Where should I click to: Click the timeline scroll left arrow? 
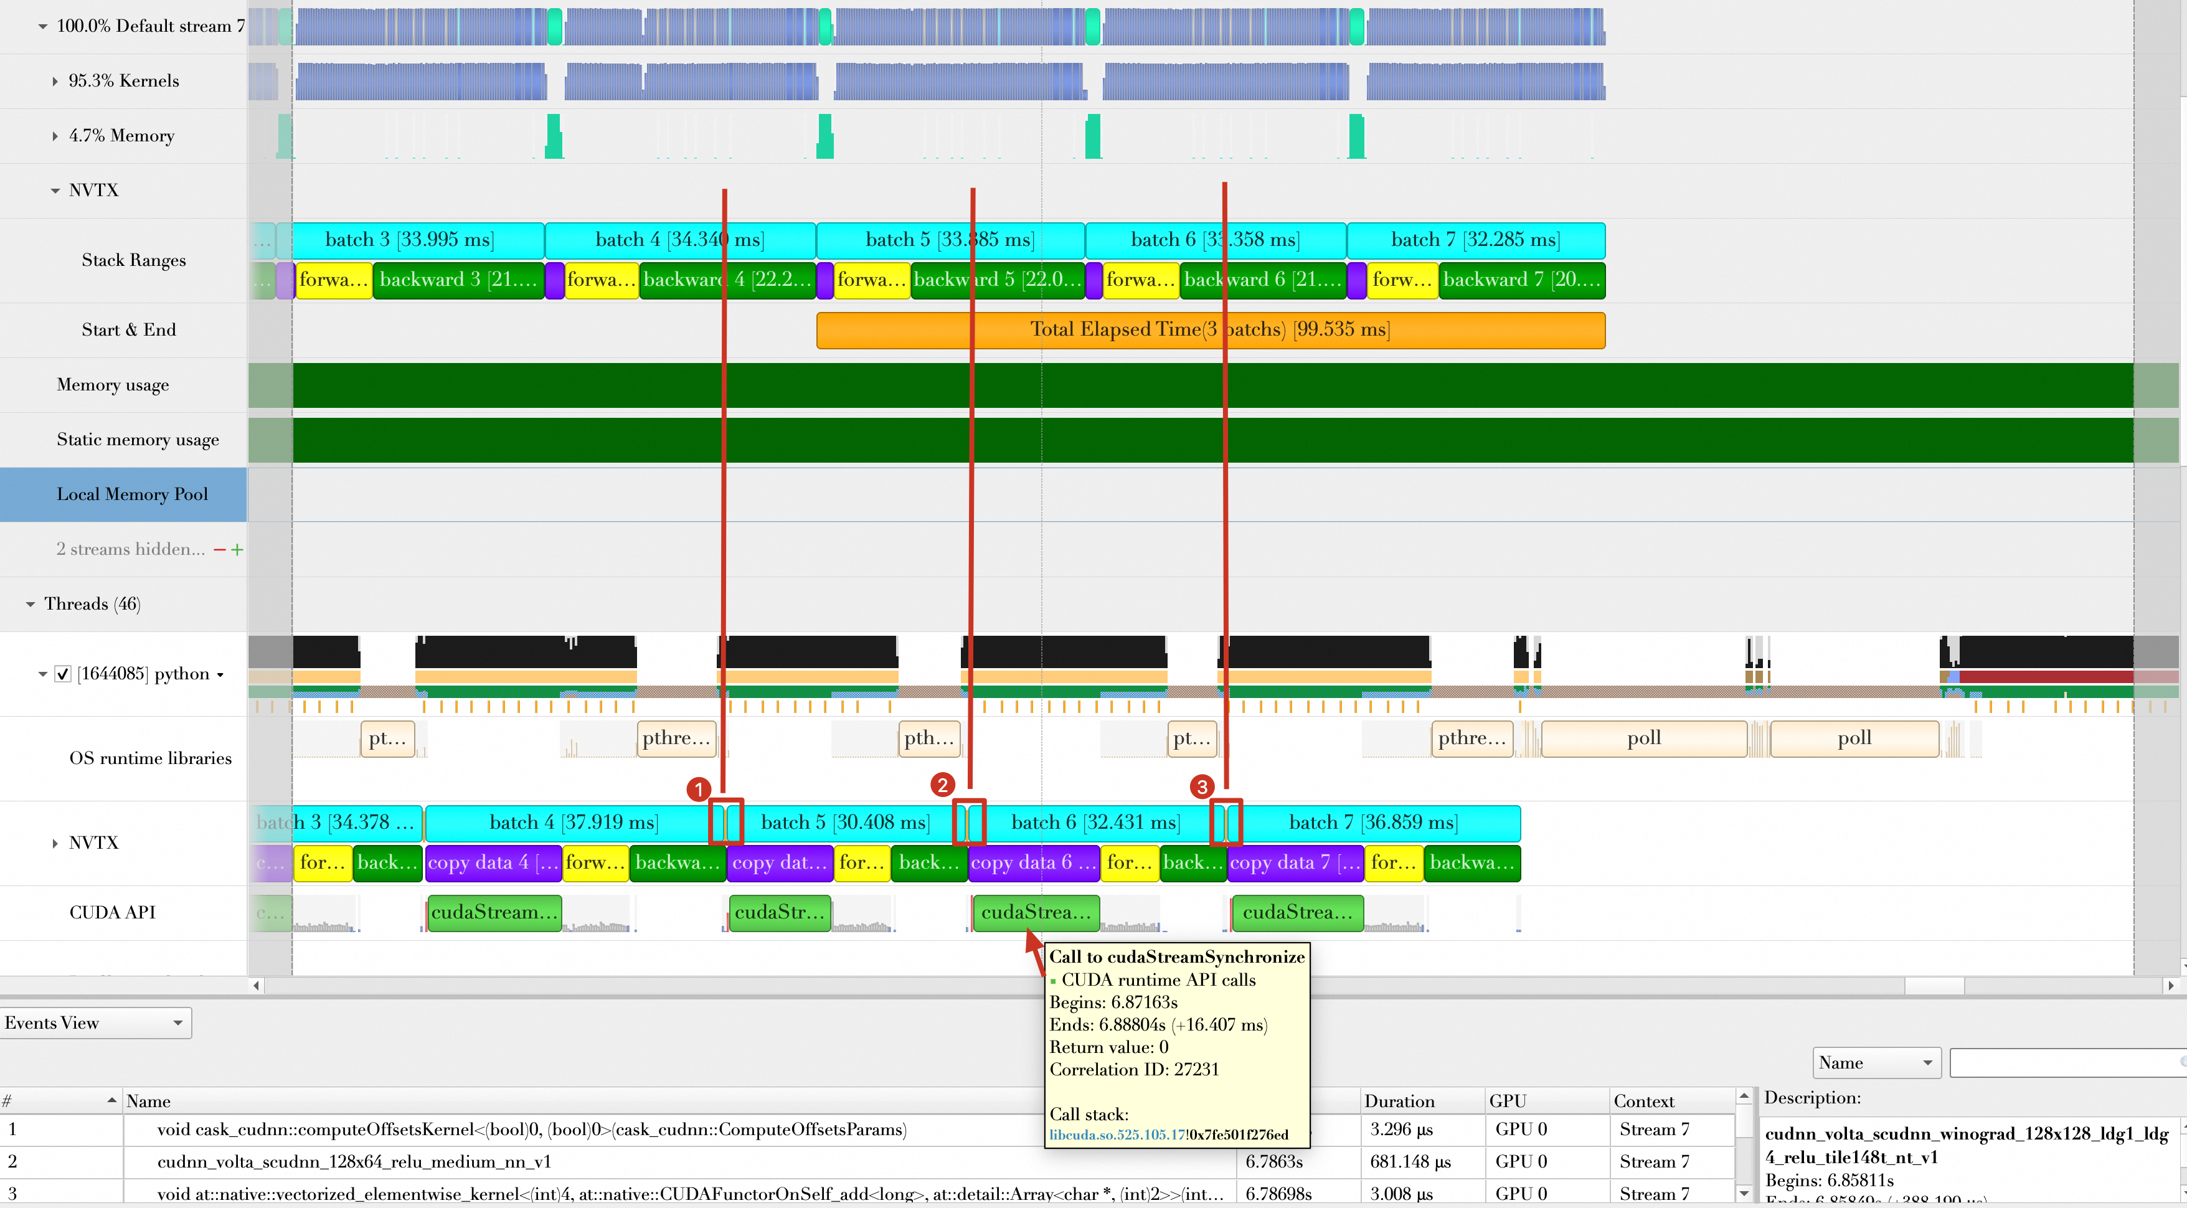257,986
